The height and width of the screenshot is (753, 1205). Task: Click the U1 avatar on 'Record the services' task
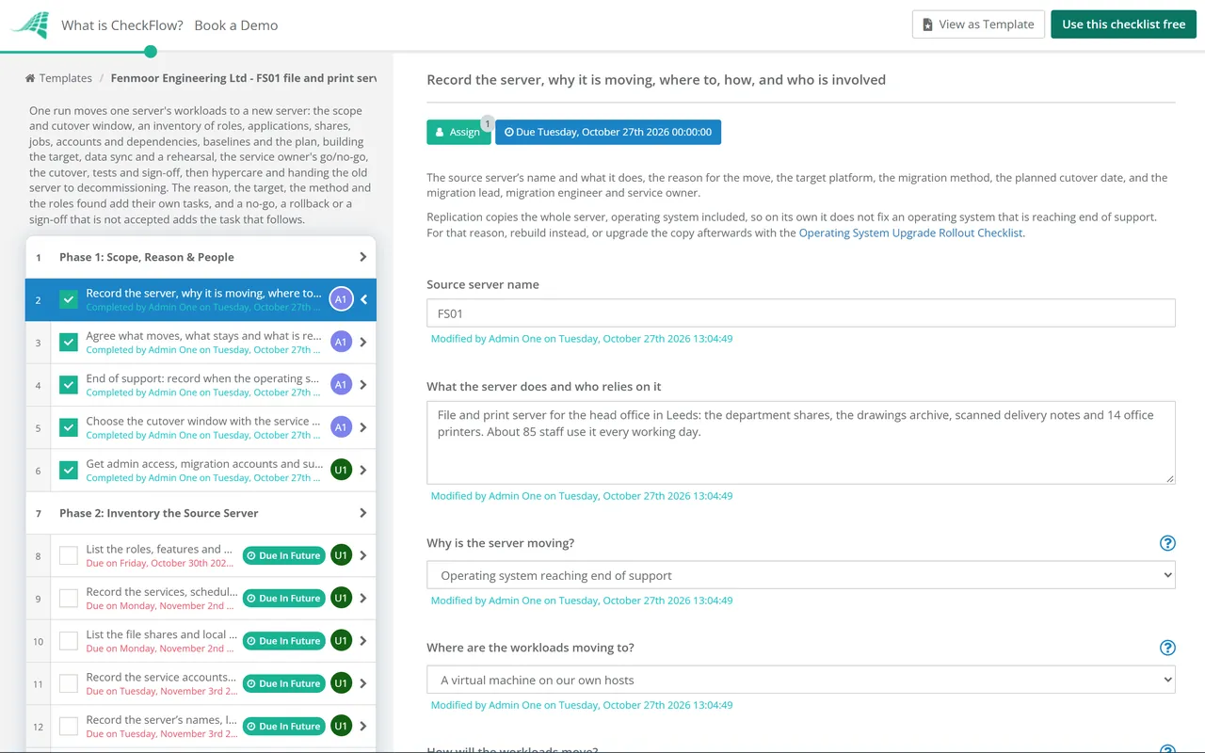click(x=341, y=598)
